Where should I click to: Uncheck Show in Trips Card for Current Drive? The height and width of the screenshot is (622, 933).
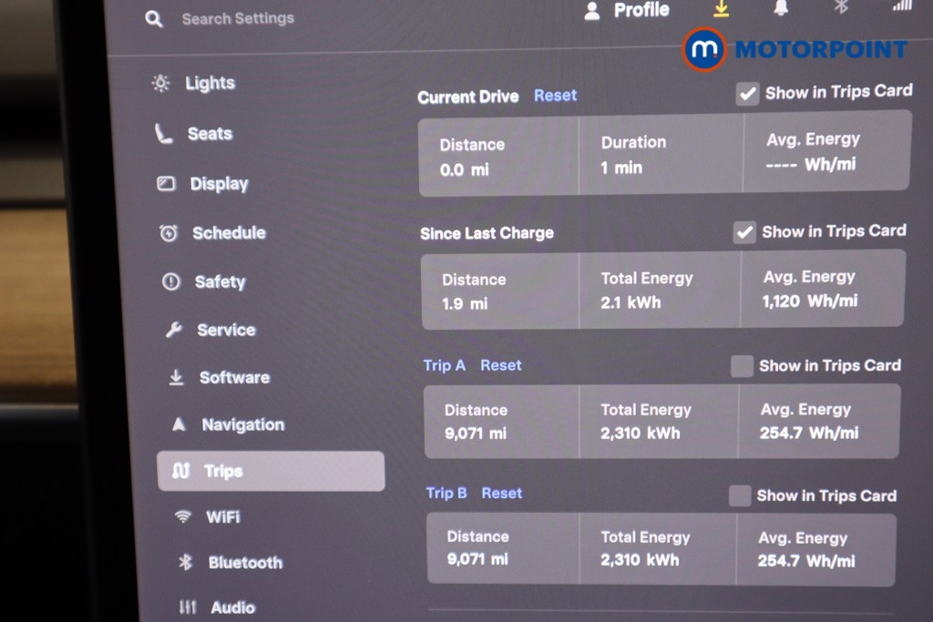pyautogui.click(x=747, y=93)
